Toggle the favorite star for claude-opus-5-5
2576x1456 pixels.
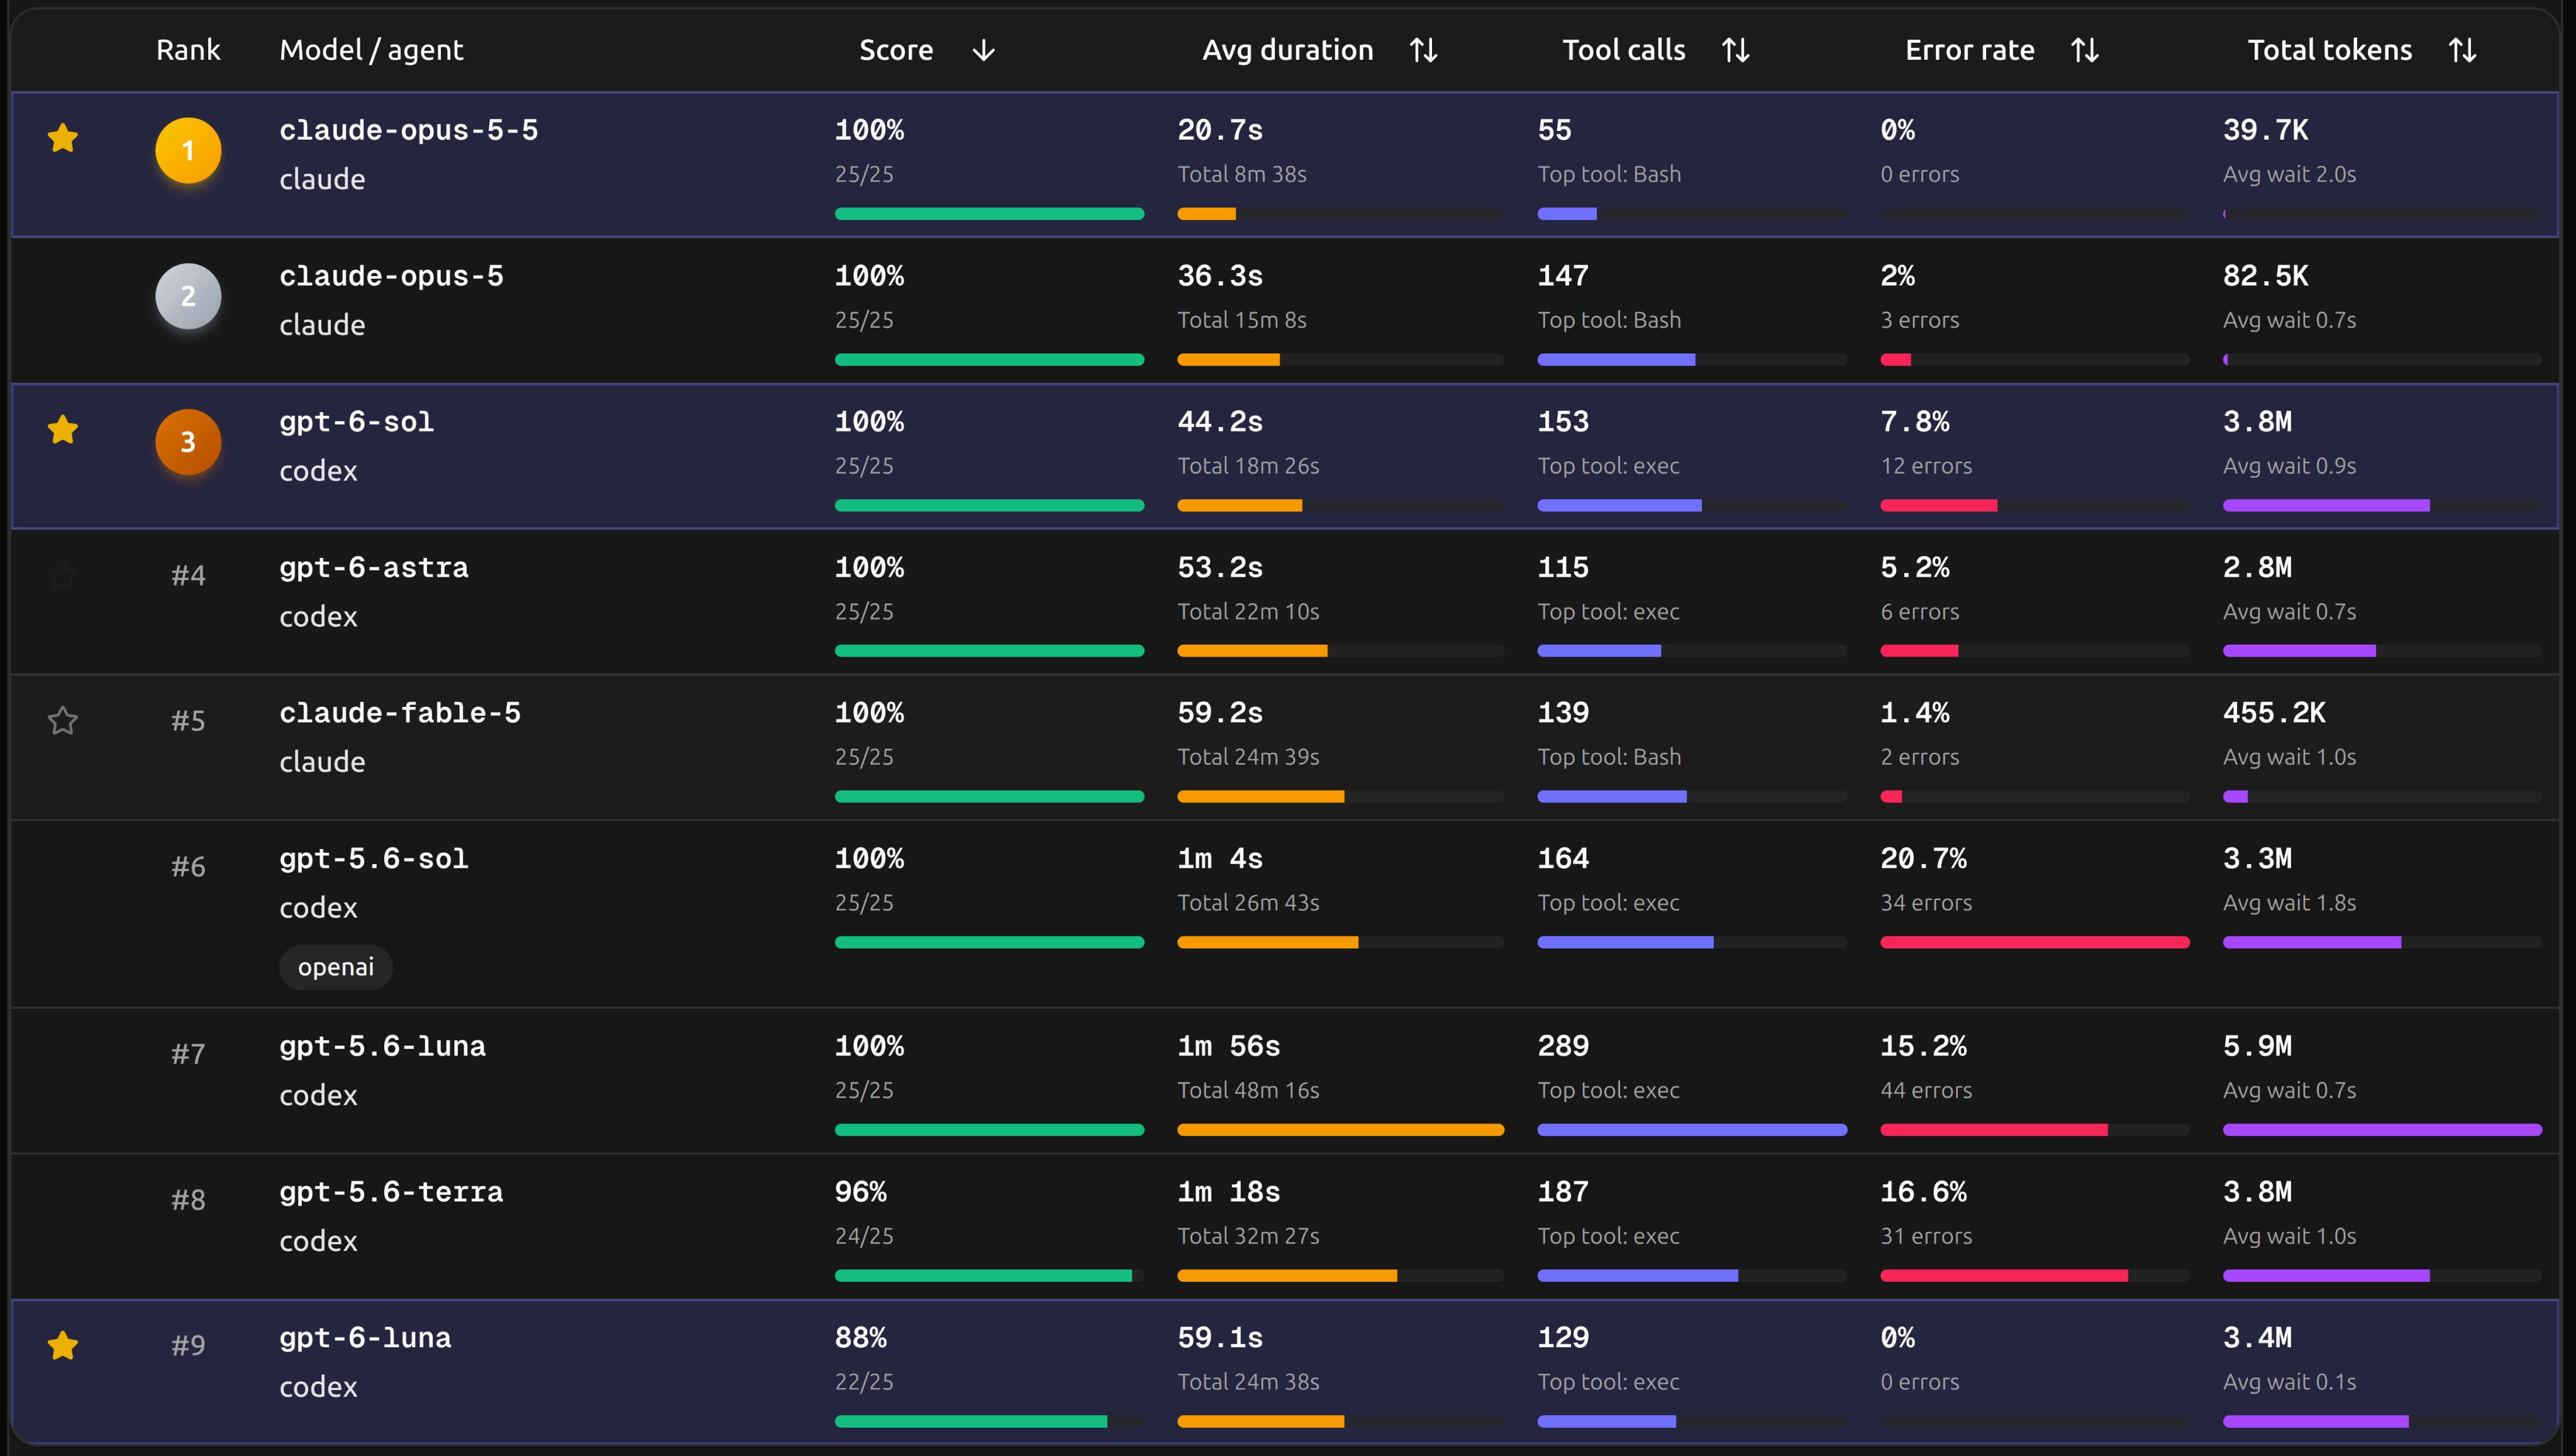pyautogui.click(x=63, y=138)
